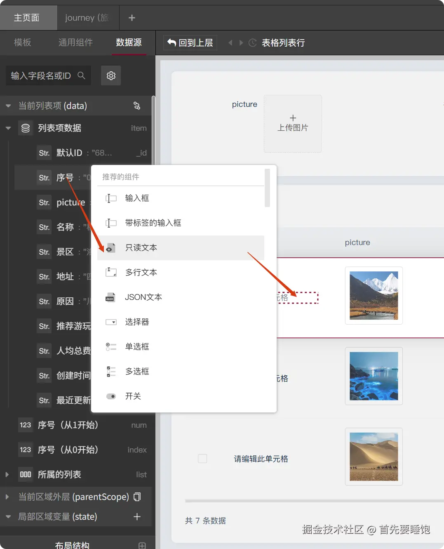Click the 123 icon for 序号（从0开始）
Viewport: 444px width, 549px height.
(x=26, y=450)
